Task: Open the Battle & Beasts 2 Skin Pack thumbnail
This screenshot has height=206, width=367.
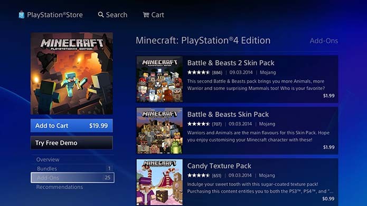Action: tap(159, 79)
